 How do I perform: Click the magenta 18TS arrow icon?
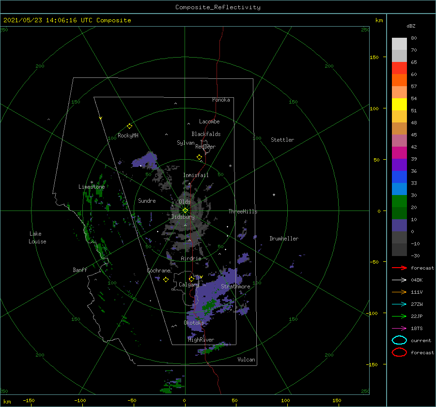click(x=399, y=329)
